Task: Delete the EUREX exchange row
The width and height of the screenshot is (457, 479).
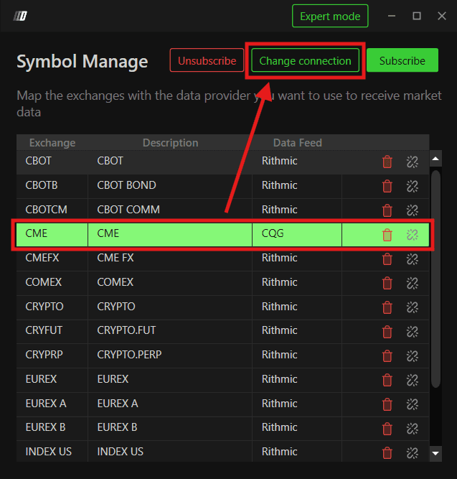Action: (x=387, y=380)
